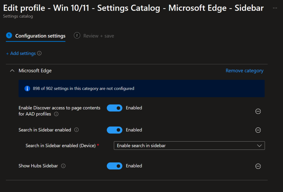Click the Microsoft Edge category heading
Image resolution: width=283 pixels, height=192 pixels.
tap(35, 71)
